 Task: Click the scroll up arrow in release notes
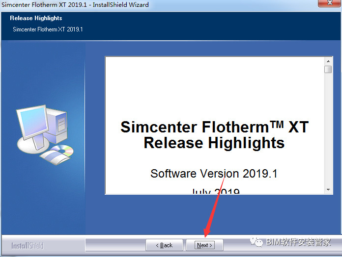coord(328,61)
